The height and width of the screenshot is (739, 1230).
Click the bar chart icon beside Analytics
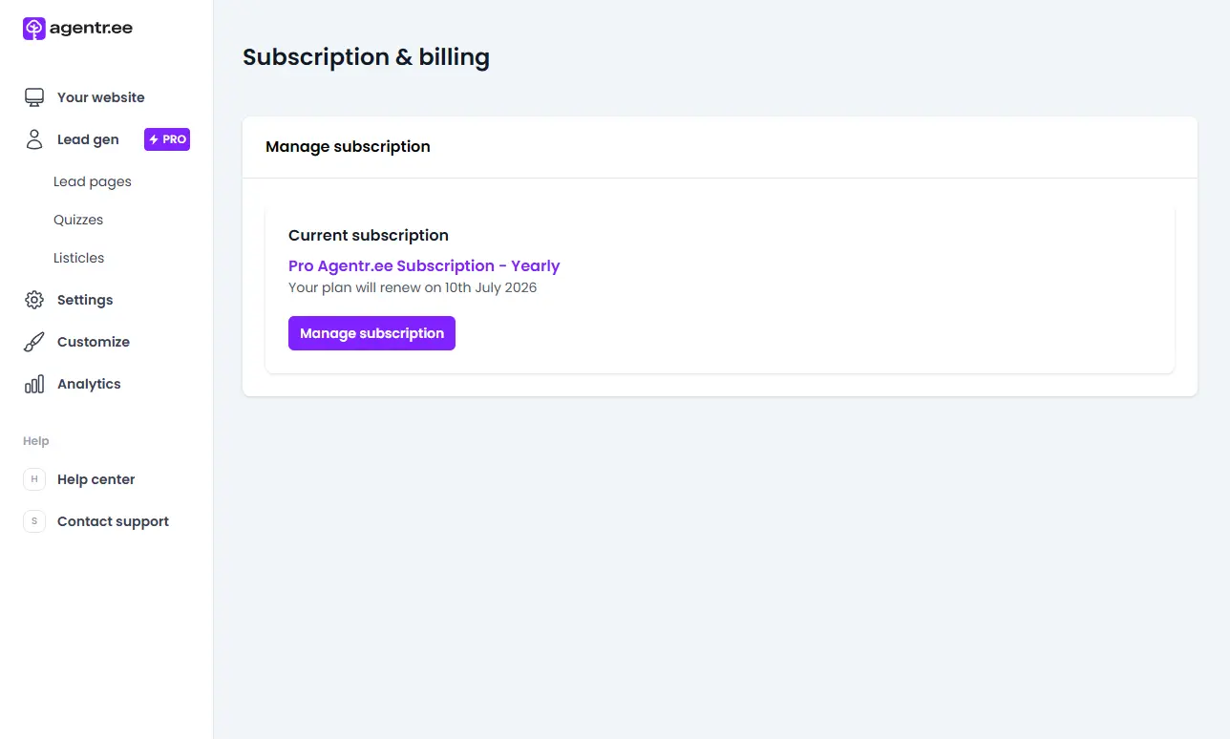pos(34,384)
